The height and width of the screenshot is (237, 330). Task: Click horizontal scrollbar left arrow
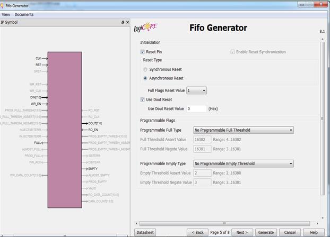(136, 223)
